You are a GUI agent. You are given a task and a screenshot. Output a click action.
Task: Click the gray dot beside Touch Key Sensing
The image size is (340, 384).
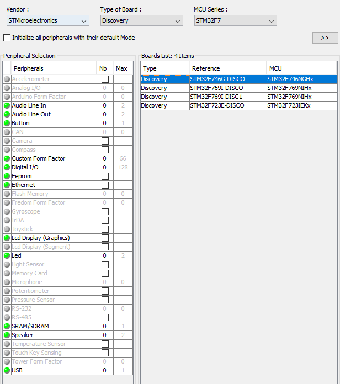[x=7, y=353]
